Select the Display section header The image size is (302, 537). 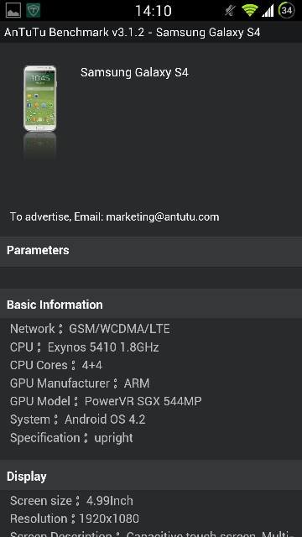pyautogui.click(x=151, y=477)
